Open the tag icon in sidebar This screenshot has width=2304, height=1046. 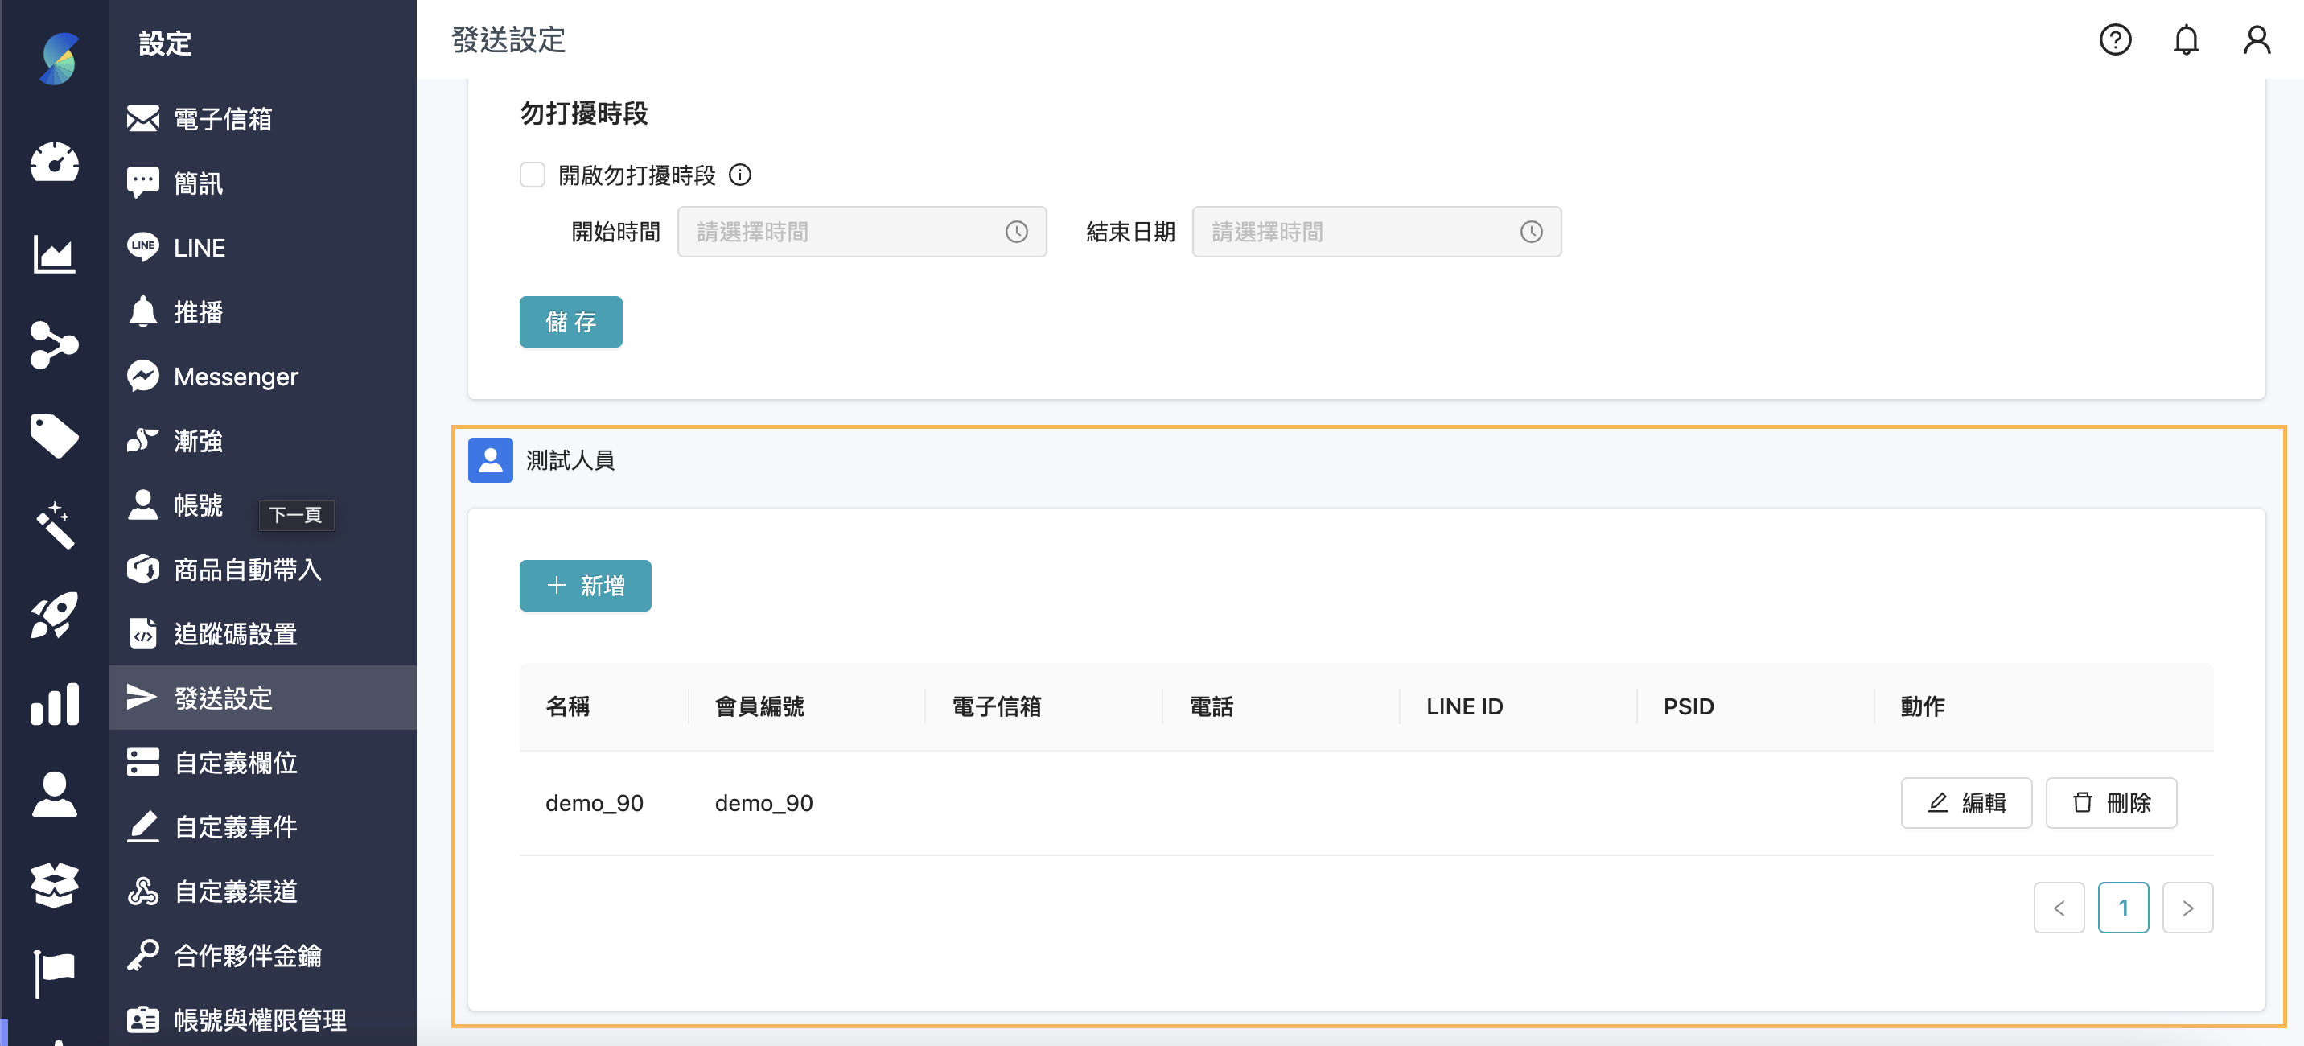click(x=55, y=436)
